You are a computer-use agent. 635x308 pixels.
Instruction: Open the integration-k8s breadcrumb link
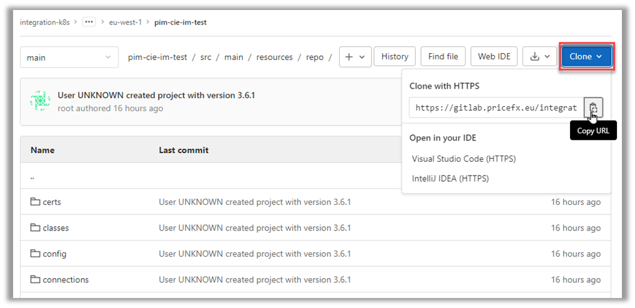pyautogui.click(x=46, y=22)
